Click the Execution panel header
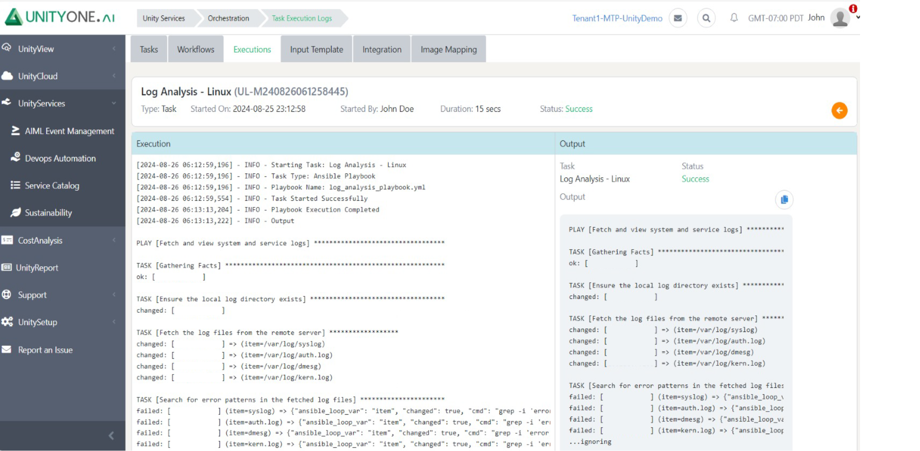The width and height of the screenshot is (920, 451). (x=343, y=143)
